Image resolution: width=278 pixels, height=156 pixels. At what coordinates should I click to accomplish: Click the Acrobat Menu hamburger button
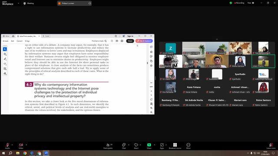coord(6,36)
